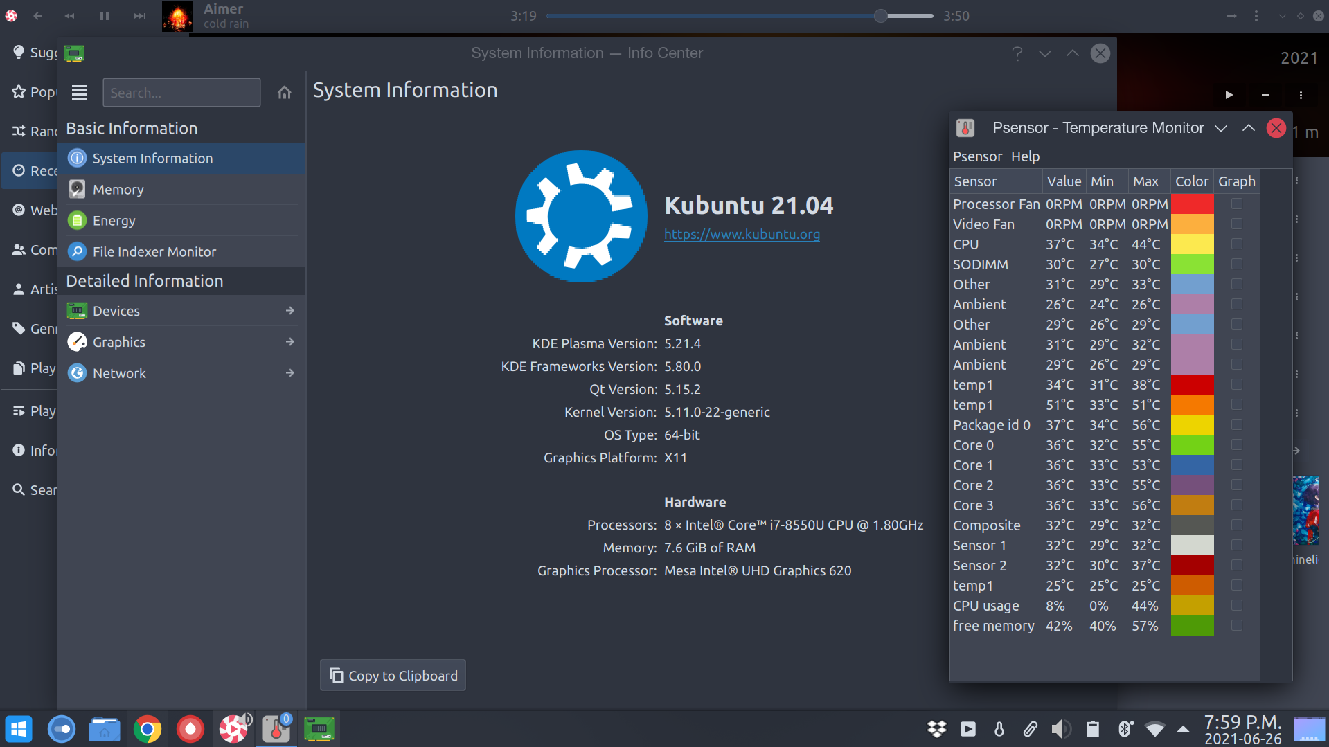Change the free memory green color swatch

click(x=1192, y=625)
